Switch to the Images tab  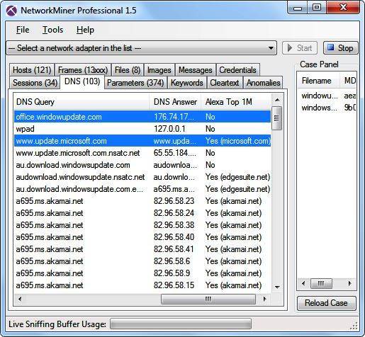159,70
